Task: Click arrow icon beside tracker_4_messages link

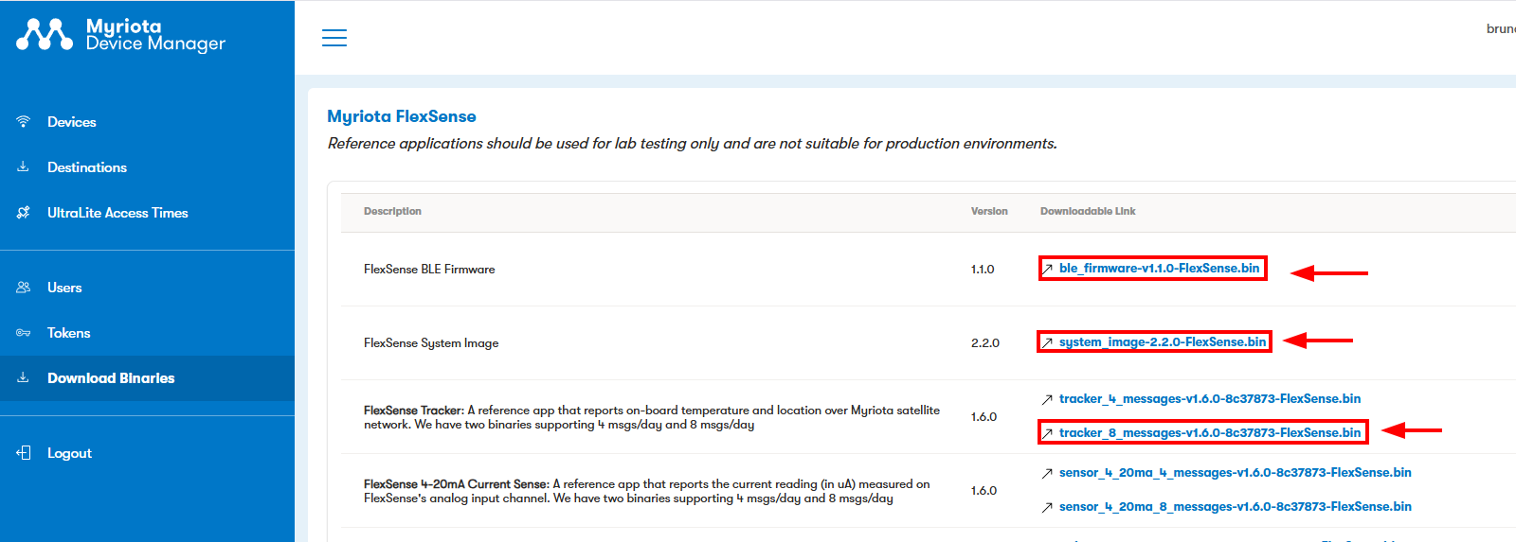Action: coord(1047,399)
